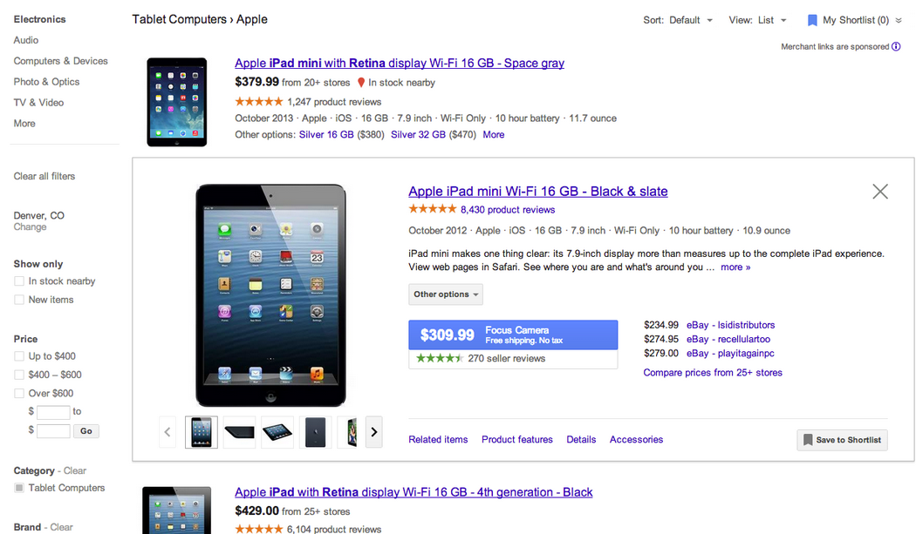Image resolution: width=916 pixels, height=534 pixels.
Task: Open the Other options dropdown
Action: (446, 294)
